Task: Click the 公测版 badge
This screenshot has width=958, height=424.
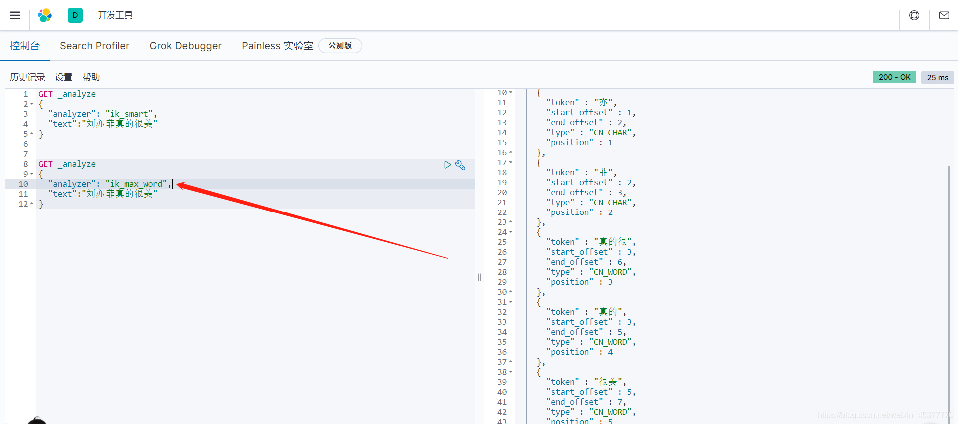Action: [x=340, y=46]
